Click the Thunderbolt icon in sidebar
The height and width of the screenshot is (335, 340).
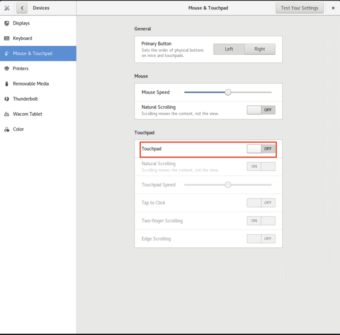[7, 99]
